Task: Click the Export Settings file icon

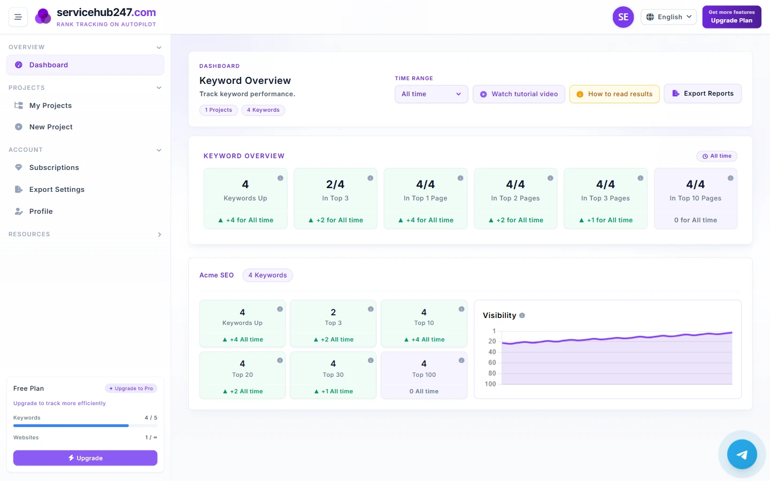Action: (19, 189)
